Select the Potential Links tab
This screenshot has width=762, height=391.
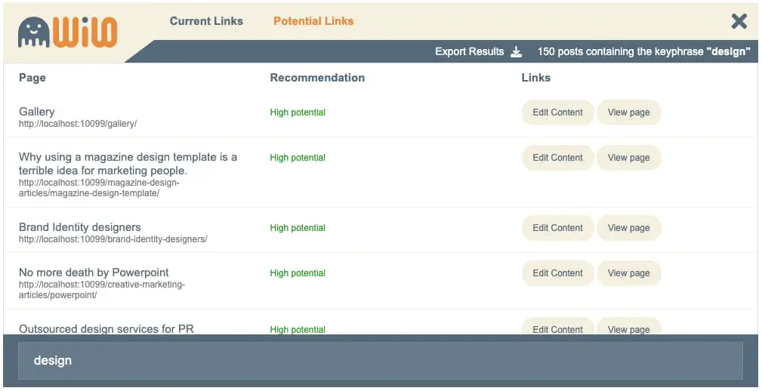[313, 21]
